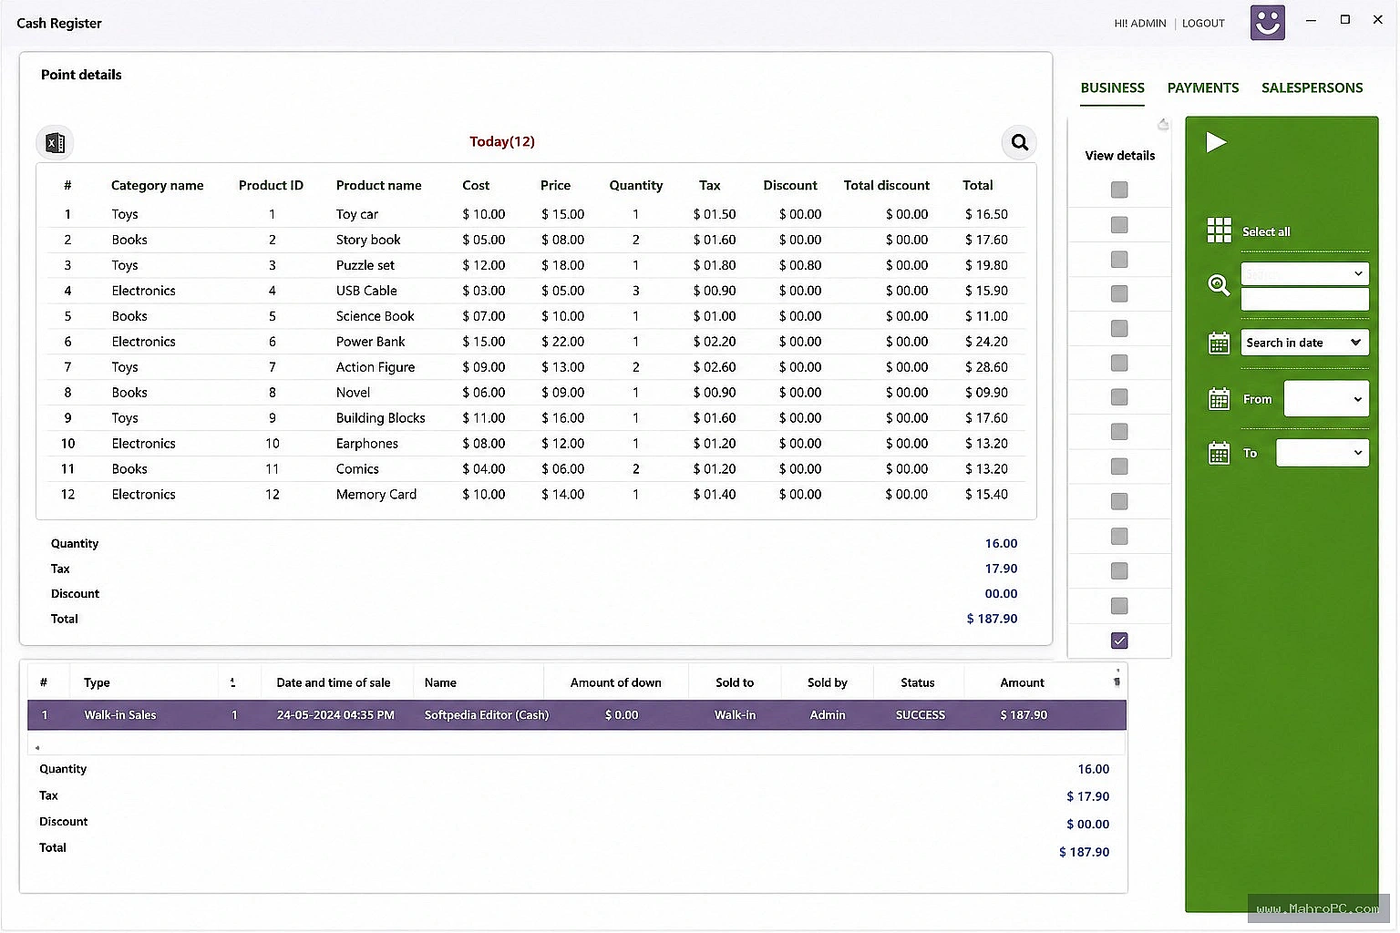Select the Story book product name
Viewport: 1400px width, 933px height.
coord(368,240)
